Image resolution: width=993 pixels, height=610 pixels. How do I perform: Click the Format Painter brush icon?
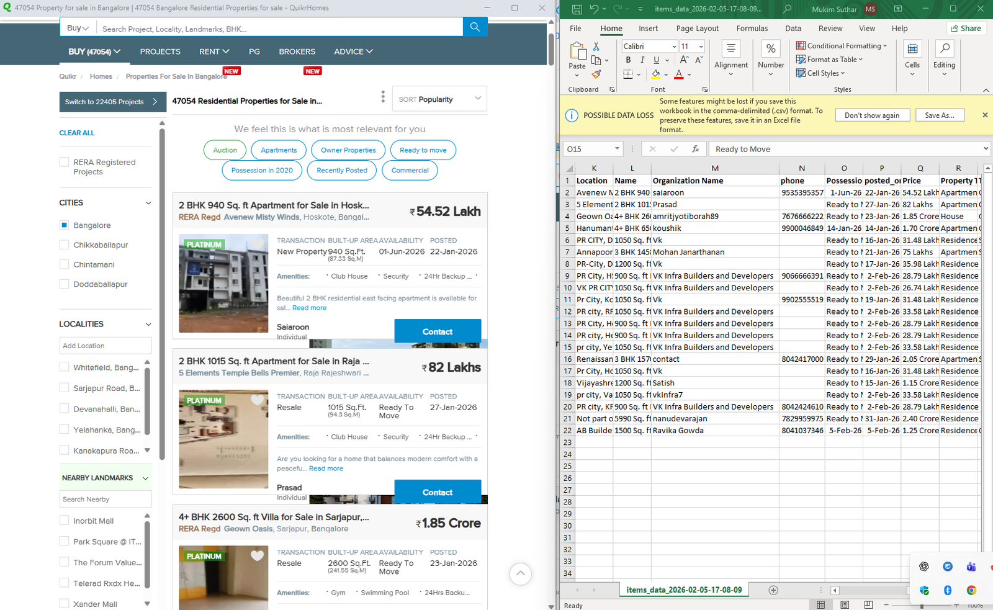coord(596,74)
